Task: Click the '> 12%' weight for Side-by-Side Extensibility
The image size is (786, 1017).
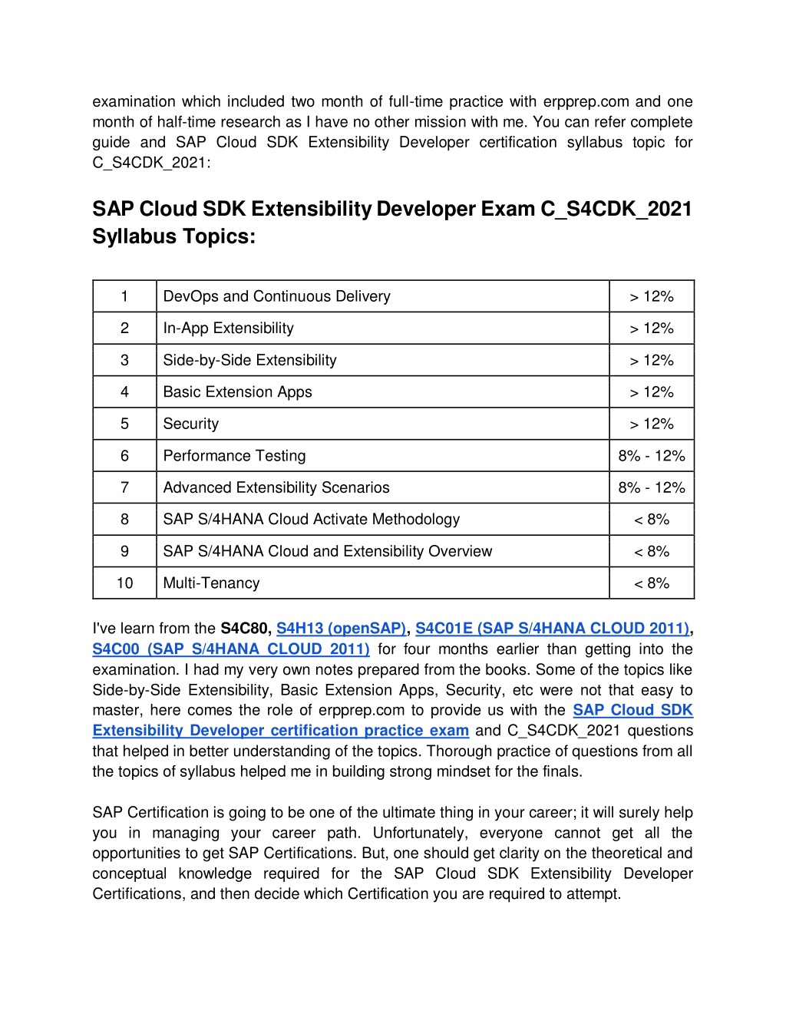Action: point(652,360)
